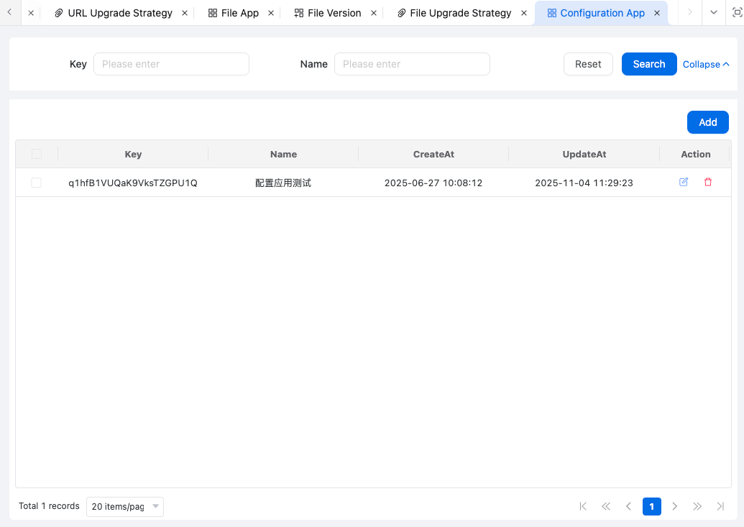The height and width of the screenshot is (527, 744).
Task: Click the previous page arrow in pagination
Action: click(628, 506)
